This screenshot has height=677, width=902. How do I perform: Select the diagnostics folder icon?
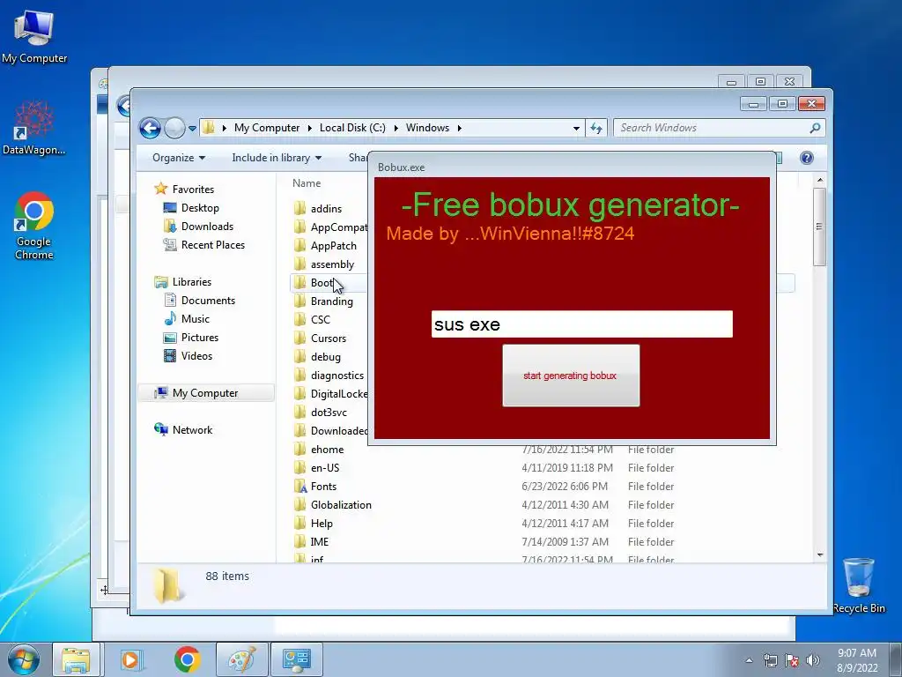(299, 376)
